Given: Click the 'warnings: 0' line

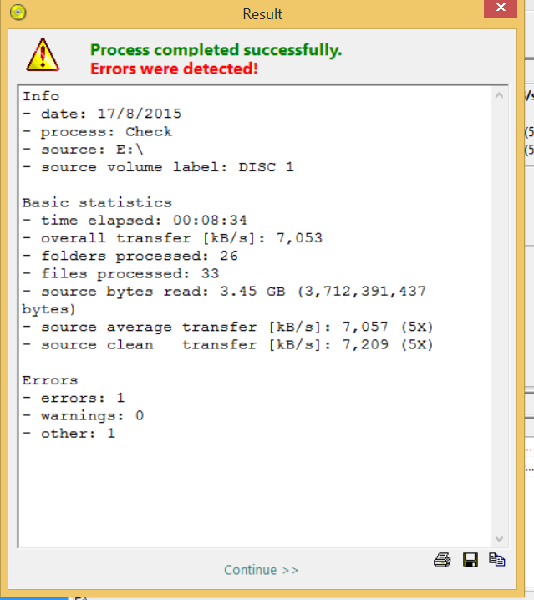Looking at the screenshot, I should pyautogui.click(x=83, y=415).
